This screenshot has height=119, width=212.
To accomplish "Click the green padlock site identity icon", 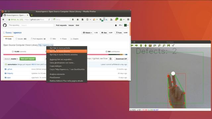I will point(9,20).
